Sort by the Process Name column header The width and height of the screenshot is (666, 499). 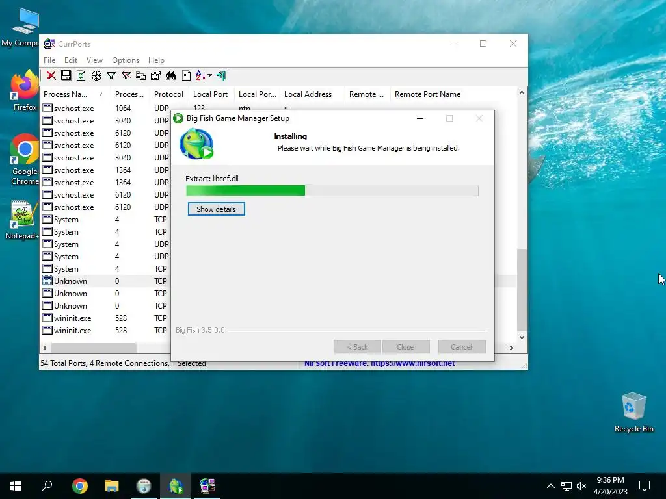tap(75, 94)
